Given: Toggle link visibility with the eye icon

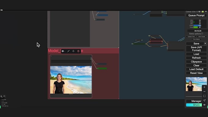Looking at the screenshot, I should (204, 105).
